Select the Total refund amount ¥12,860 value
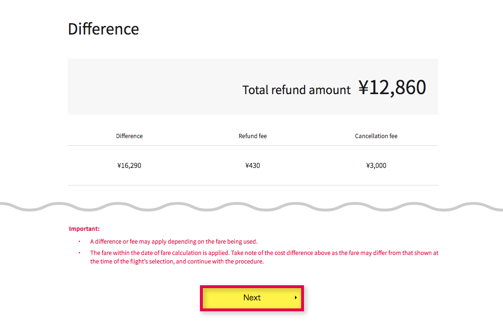This screenshot has height=325, width=503. pyautogui.click(x=392, y=88)
